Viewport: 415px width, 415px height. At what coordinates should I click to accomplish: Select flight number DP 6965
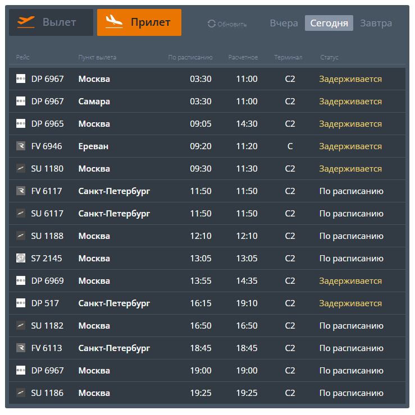[47, 124]
